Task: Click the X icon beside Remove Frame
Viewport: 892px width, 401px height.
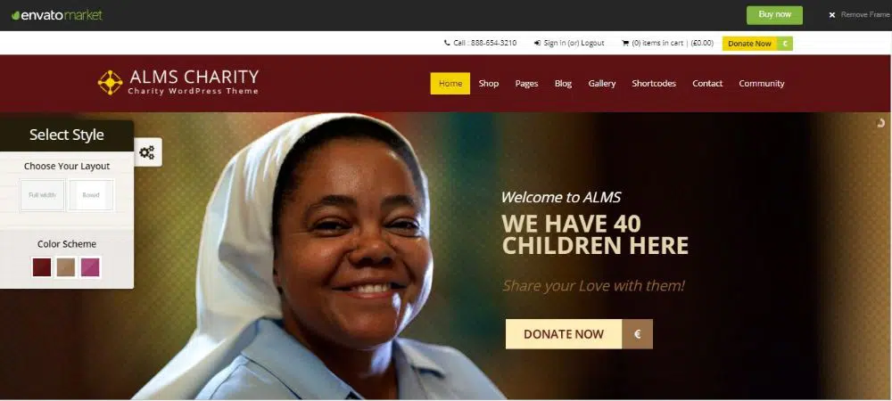Action: pyautogui.click(x=831, y=15)
